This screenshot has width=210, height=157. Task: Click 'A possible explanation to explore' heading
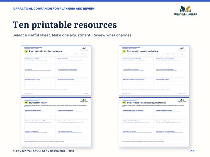coord(33,80)
